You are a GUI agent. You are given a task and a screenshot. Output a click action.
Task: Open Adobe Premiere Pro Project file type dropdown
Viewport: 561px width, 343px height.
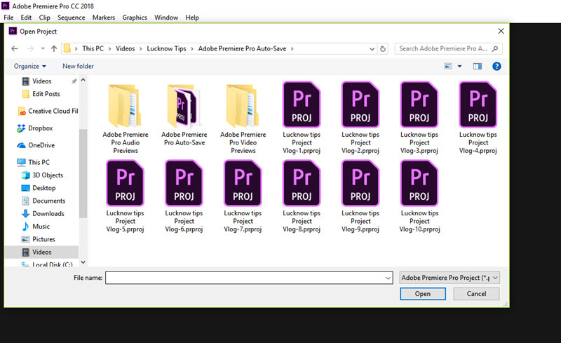[x=450, y=278]
